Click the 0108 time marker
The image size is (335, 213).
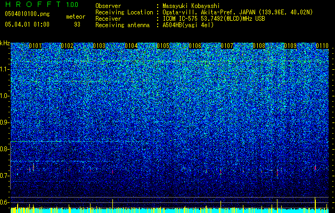(x=259, y=46)
